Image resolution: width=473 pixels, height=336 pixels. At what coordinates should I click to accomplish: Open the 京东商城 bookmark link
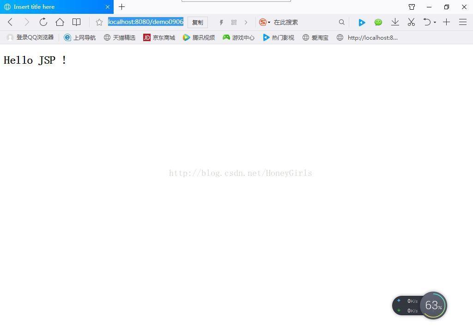click(159, 37)
